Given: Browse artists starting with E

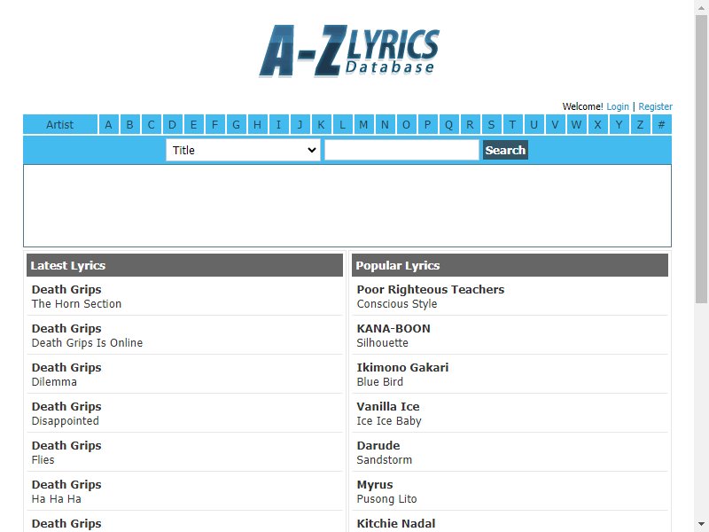Looking at the screenshot, I should [x=193, y=125].
